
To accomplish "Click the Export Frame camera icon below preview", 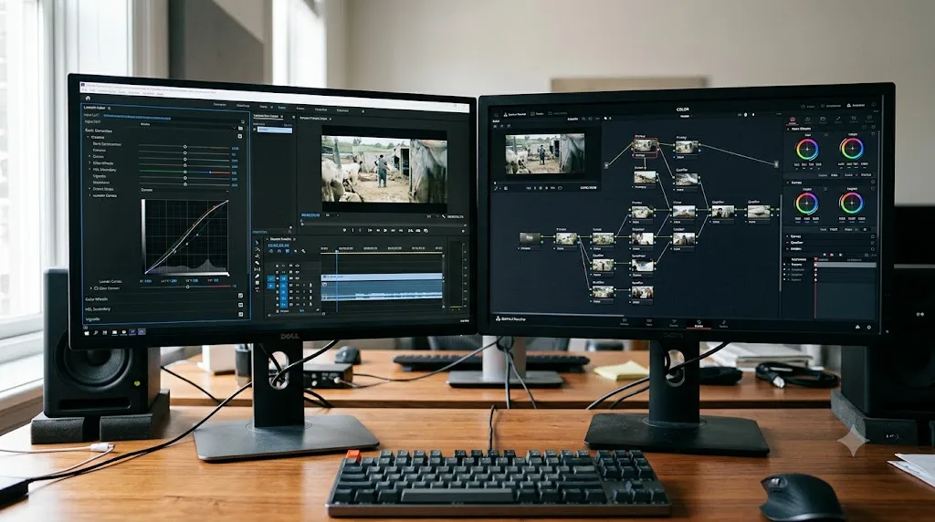I will point(425,231).
